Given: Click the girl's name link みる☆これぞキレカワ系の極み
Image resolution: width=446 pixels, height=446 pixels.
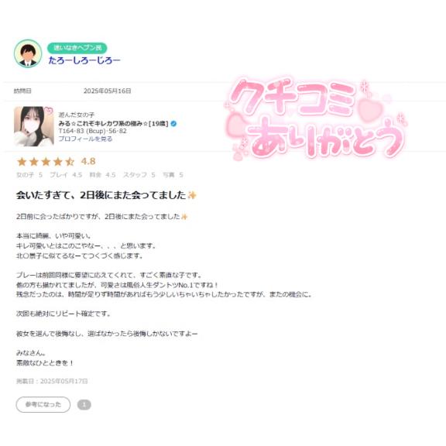Looking at the screenshot, I should point(114,123).
